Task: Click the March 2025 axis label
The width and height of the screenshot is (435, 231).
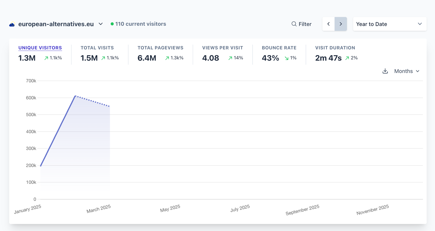Action: pos(99,209)
